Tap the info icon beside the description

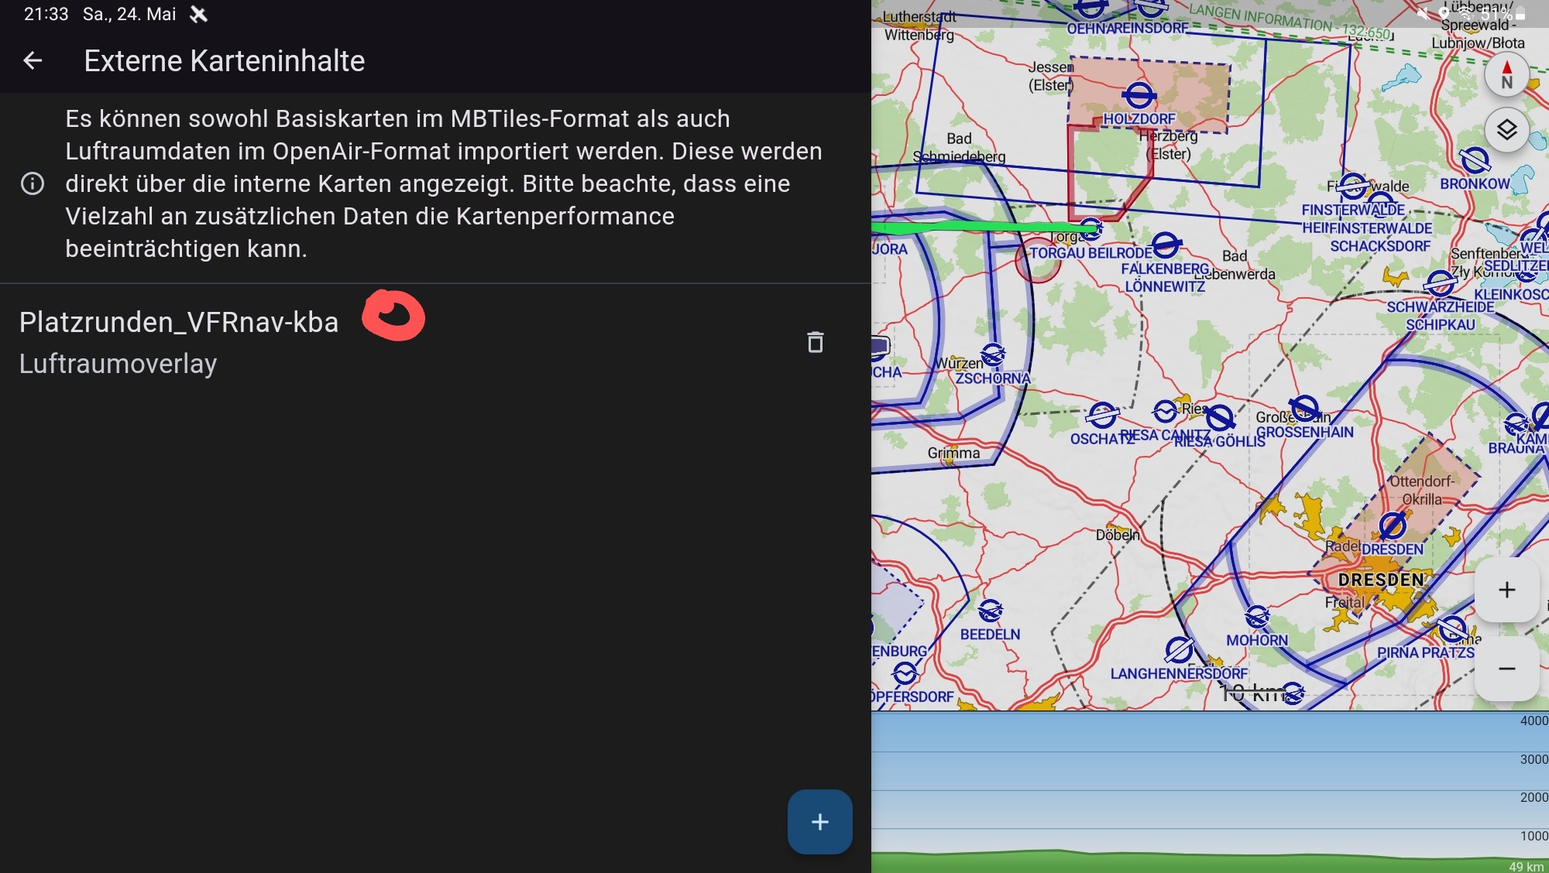pos(33,183)
